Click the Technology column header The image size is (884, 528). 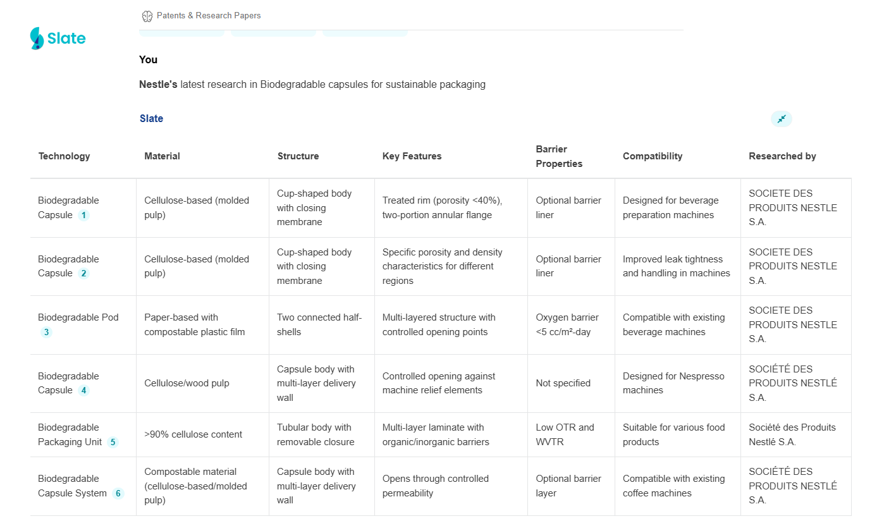[64, 156]
